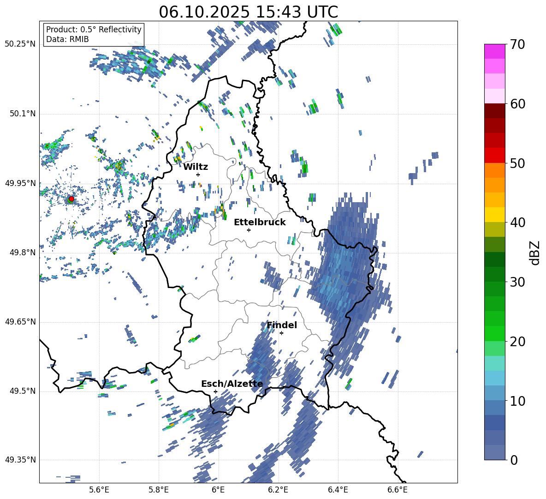
Task: Click the 06.10.2025 15:43 UTC title
Action: (248, 12)
